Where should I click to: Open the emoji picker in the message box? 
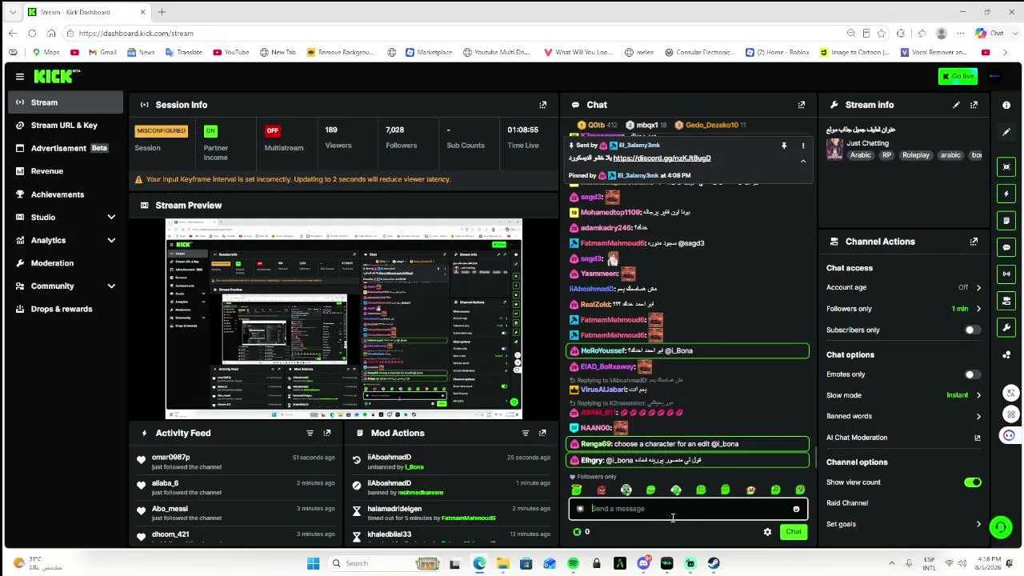(x=796, y=509)
